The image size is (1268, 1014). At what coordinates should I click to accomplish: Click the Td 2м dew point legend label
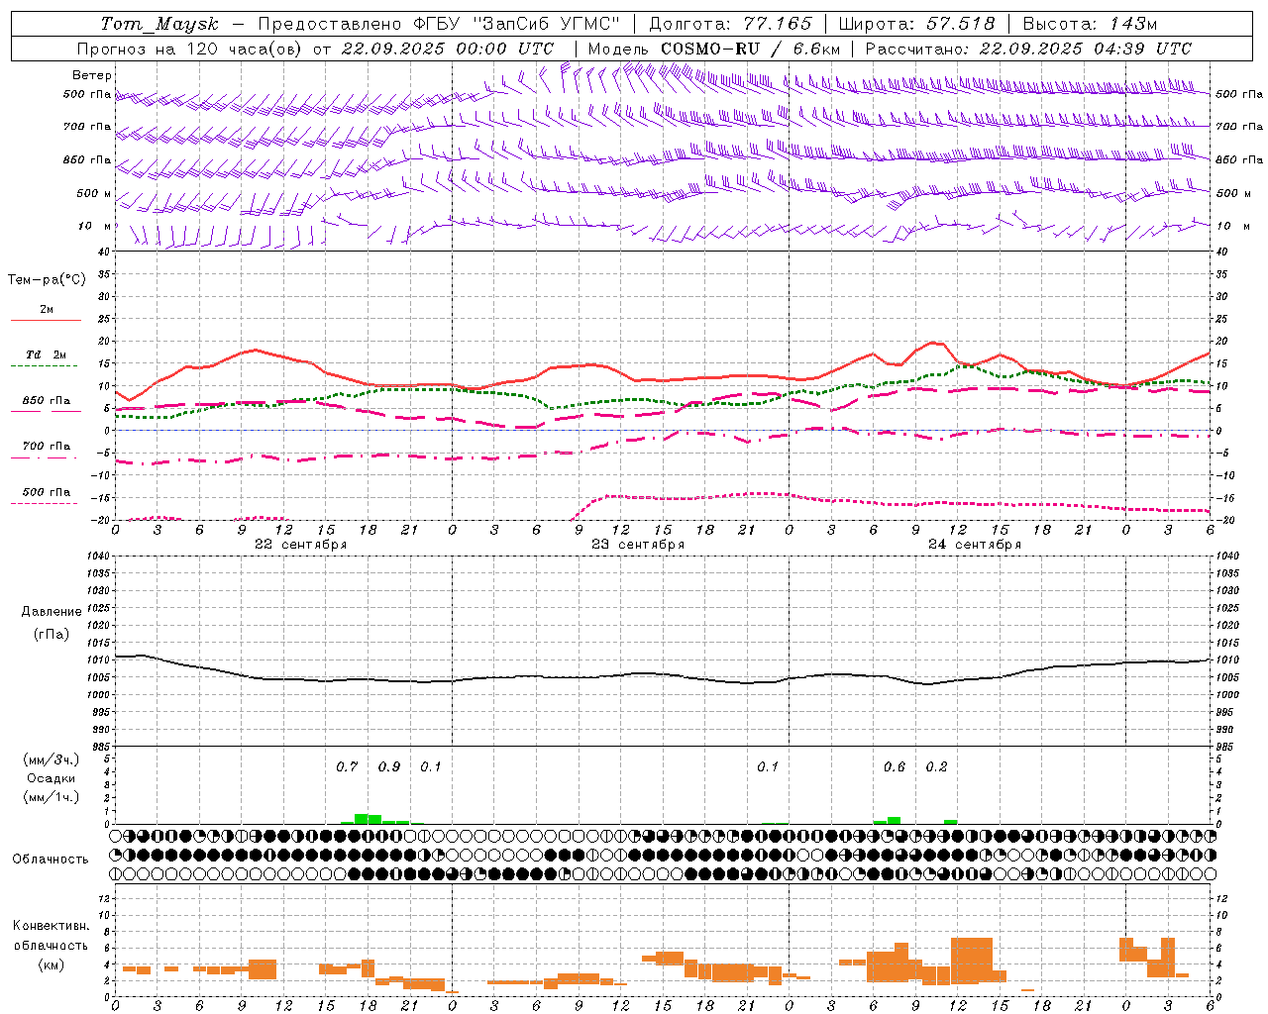[x=47, y=355]
